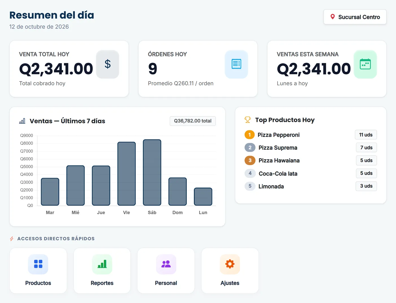Click the trophy icon beside Top Productos Hoy
Screen dimensions: 396x303
click(x=247, y=120)
